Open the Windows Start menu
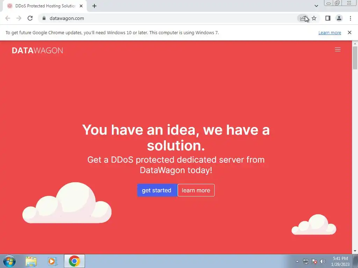This screenshot has width=358, height=268. (9, 261)
